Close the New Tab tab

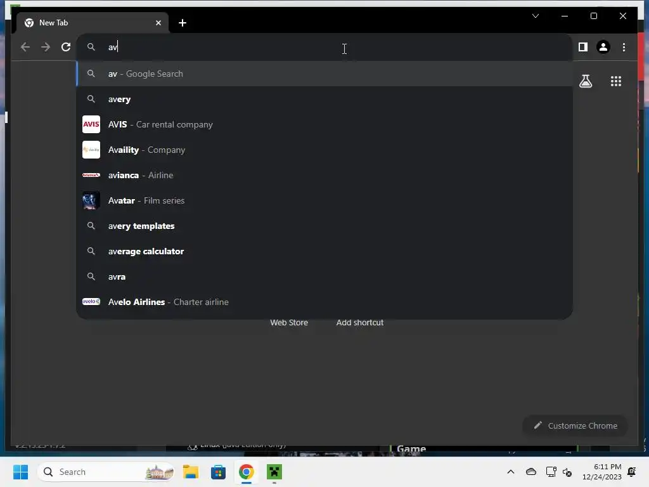point(158,23)
